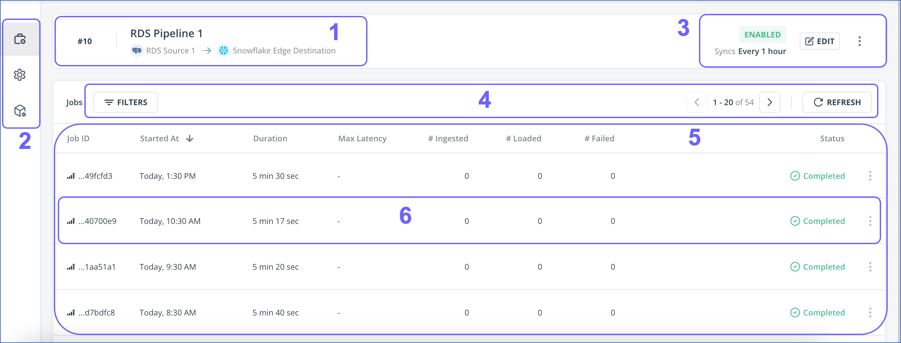Open more options for job ...49fcfd3

tap(870, 176)
